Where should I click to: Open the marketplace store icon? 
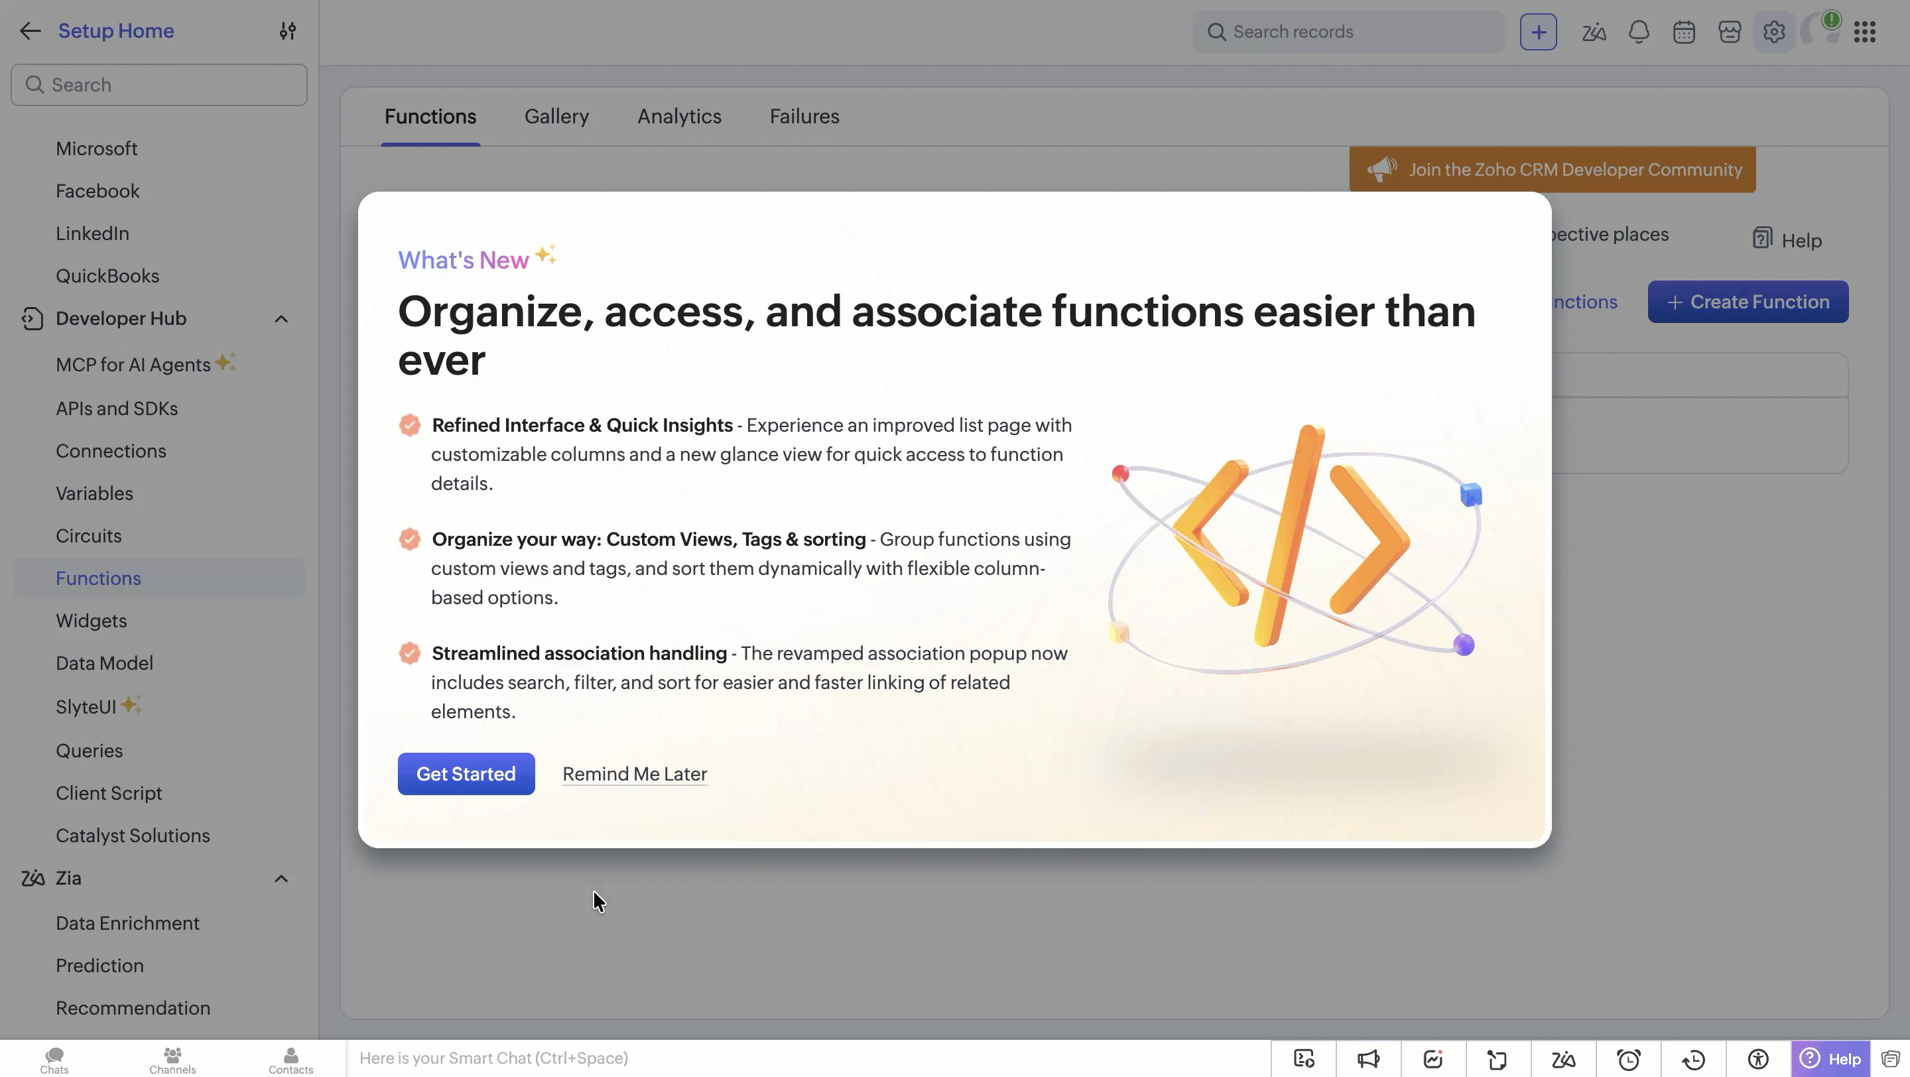[1729, 32]
